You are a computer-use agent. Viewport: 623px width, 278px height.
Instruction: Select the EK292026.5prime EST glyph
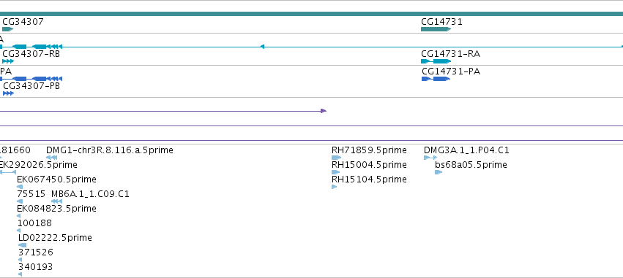point(7,172)
